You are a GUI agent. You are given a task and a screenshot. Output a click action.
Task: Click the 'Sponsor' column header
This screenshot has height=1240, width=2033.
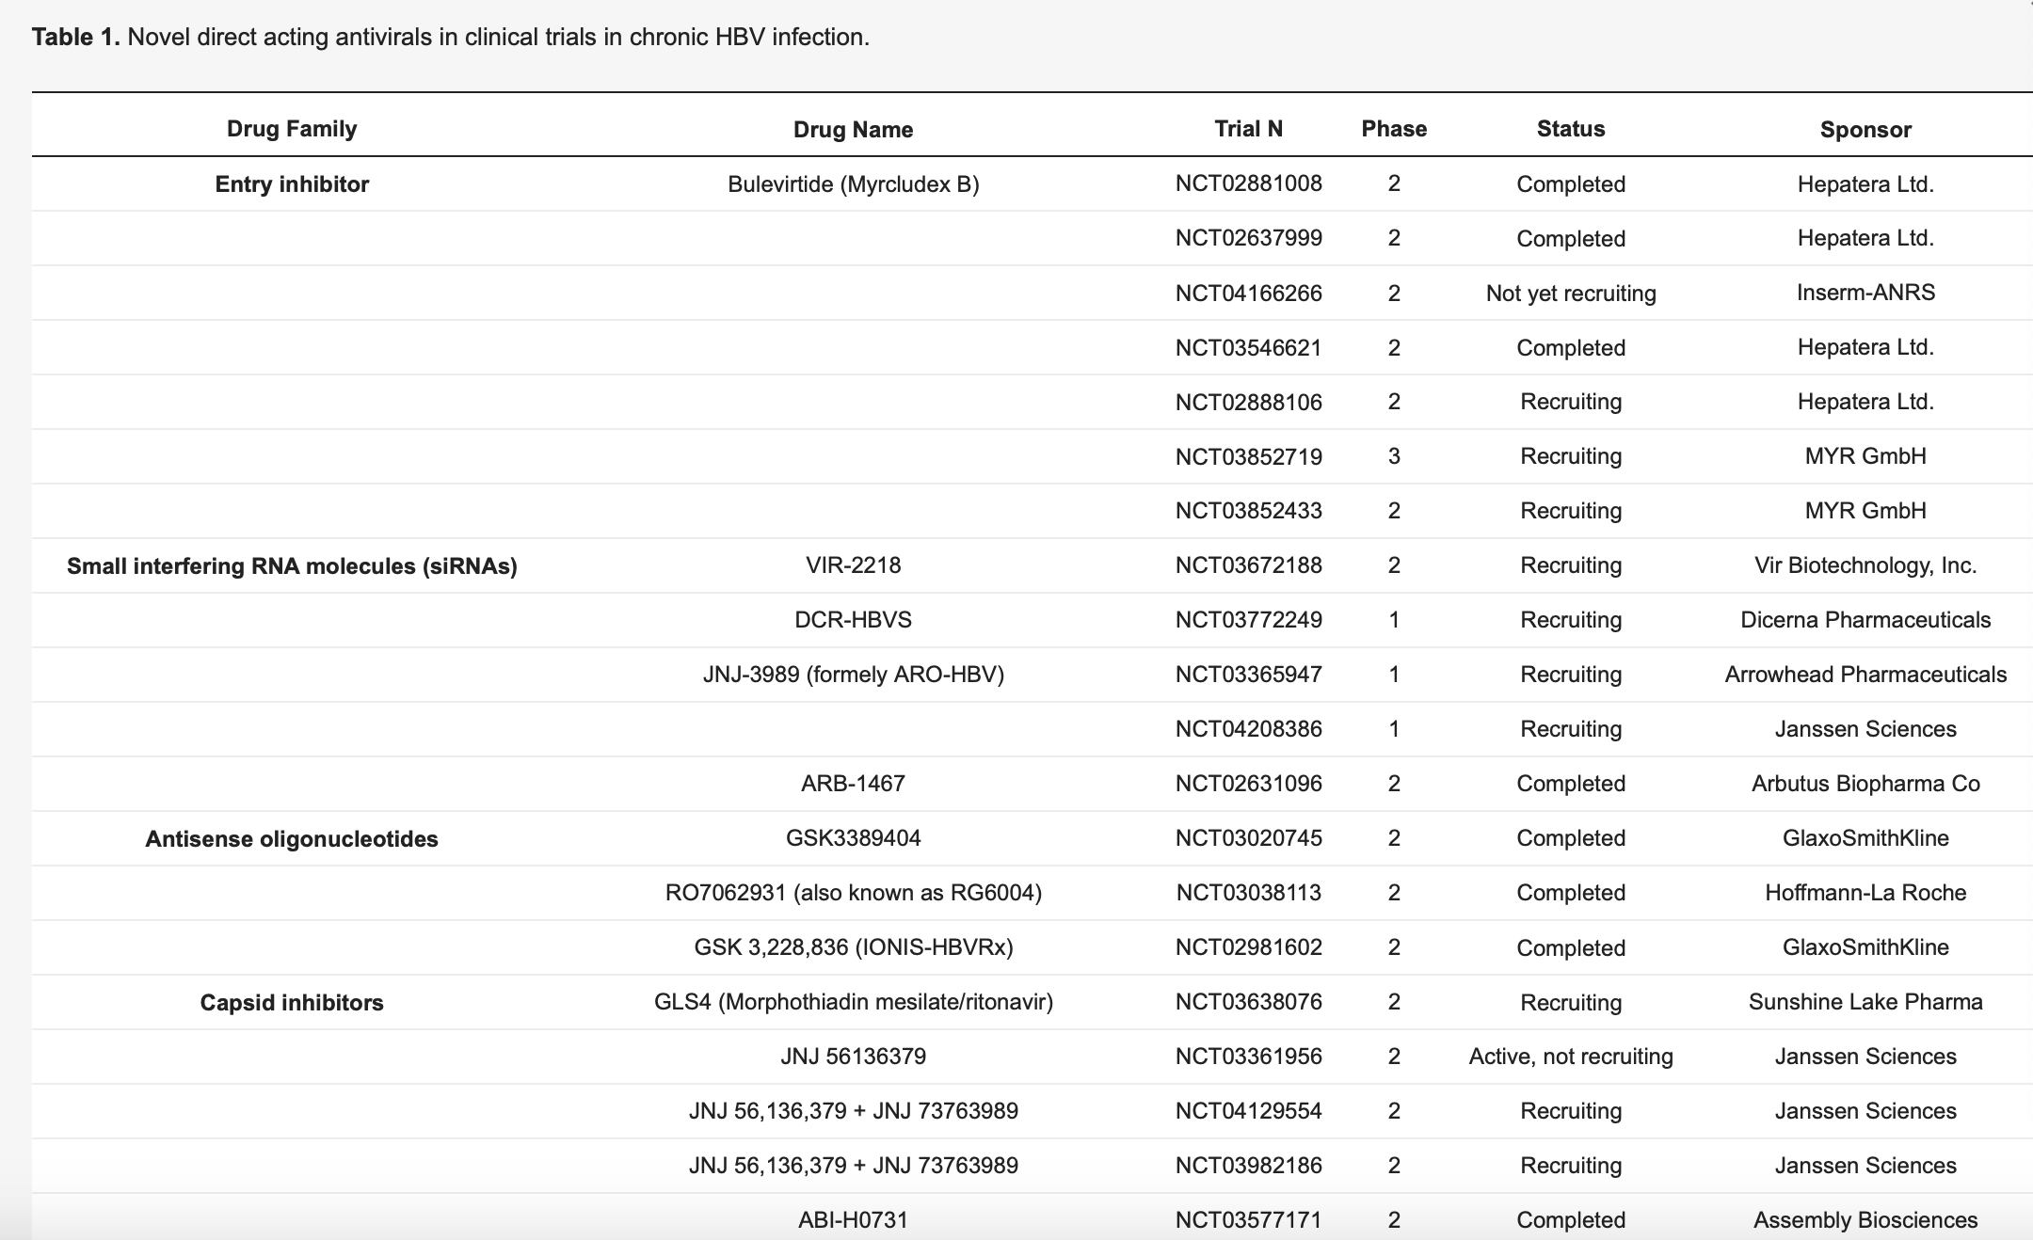pos(1865,130)
